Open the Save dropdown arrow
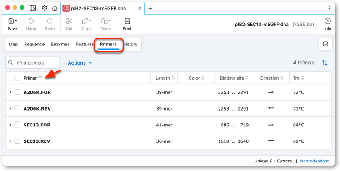This screenshot has height=171, width=340. click(16, 21)
